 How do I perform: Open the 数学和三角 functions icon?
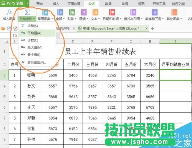pos(154,12)
